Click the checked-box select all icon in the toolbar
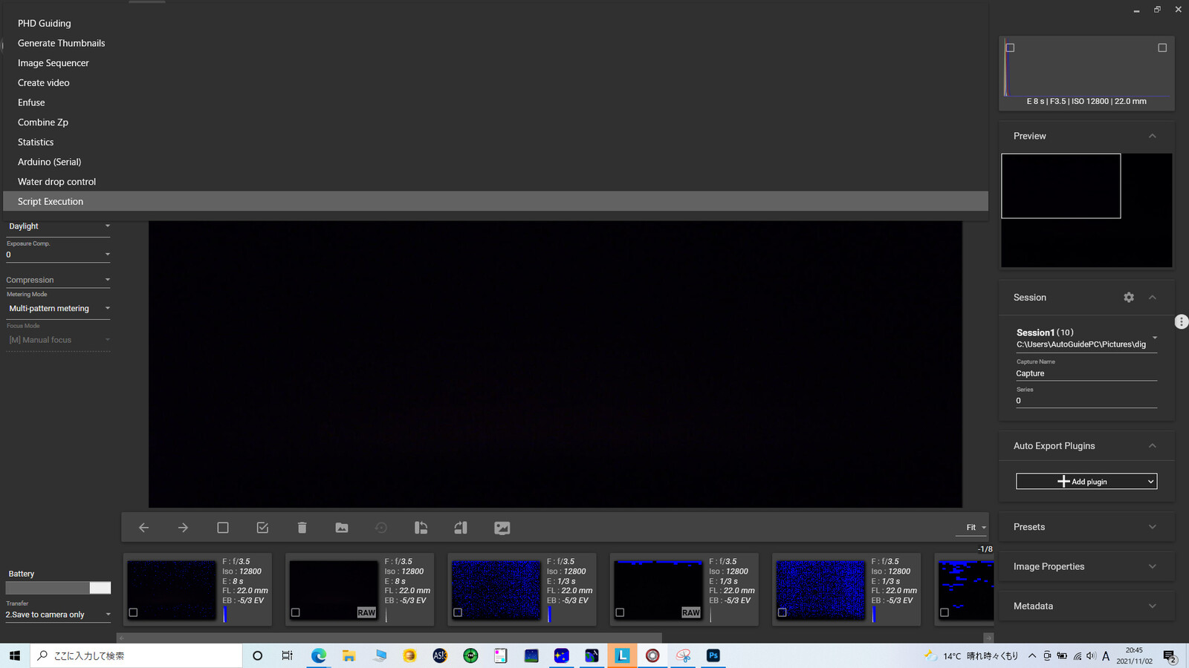 pos(262,528)
